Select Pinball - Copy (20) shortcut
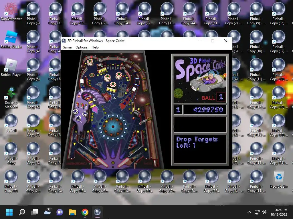This screenshot has height=219, width=293. point(279,125)
